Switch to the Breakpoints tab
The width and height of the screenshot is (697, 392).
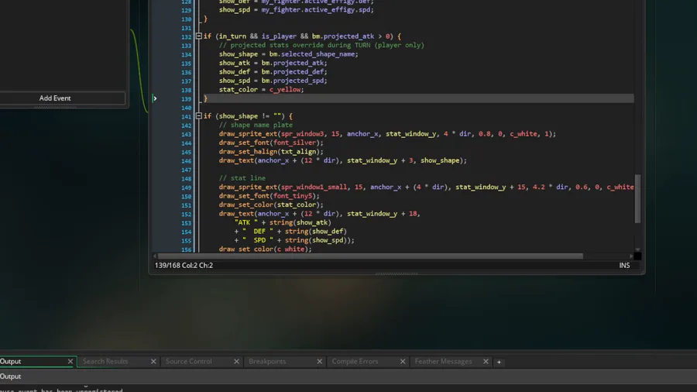pos(267,361)
